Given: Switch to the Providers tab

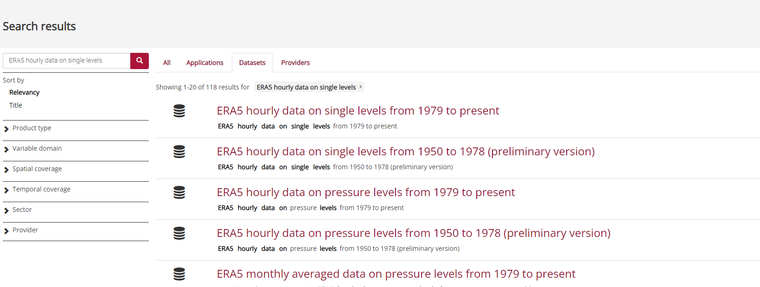Looking at the screenshot, I should [x=295, y=63].
